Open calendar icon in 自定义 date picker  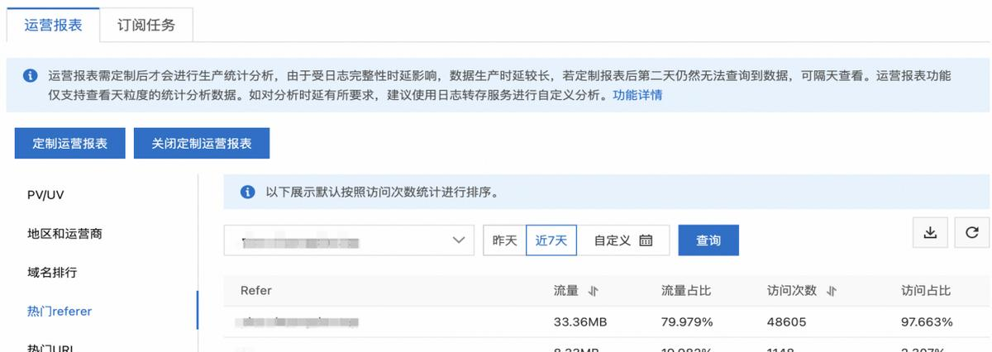[x=646, y=240]
